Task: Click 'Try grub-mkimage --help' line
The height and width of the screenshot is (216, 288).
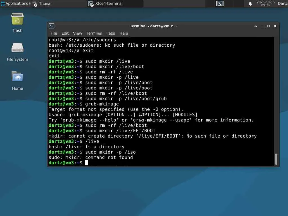Action: click(x=151, y=120)
